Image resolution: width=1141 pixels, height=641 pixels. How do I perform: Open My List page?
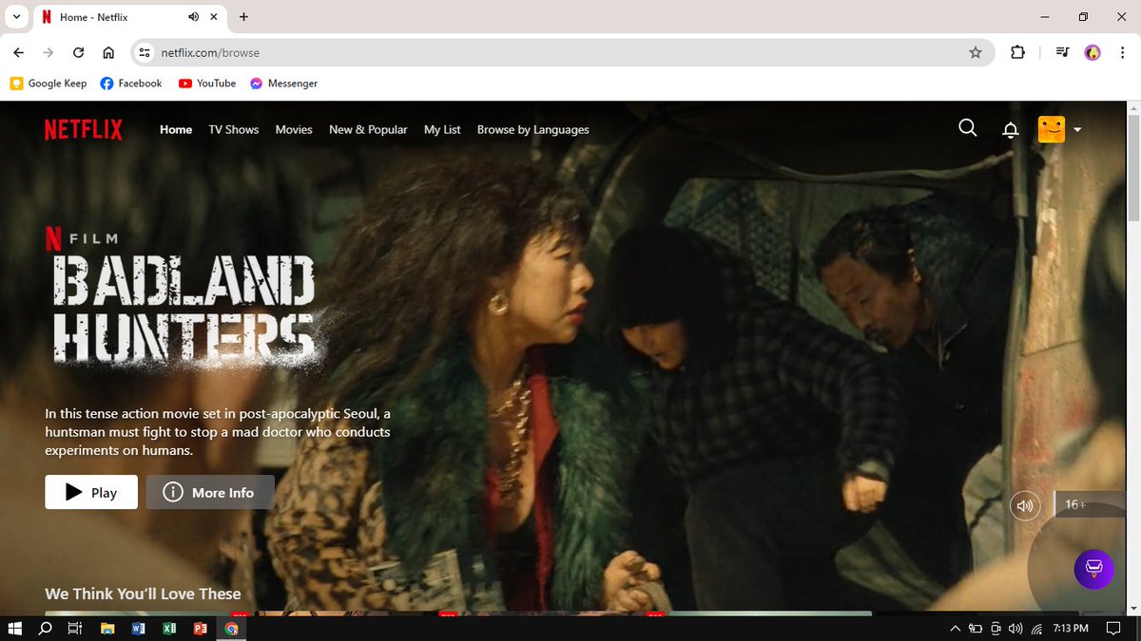(x=442, y=130)
